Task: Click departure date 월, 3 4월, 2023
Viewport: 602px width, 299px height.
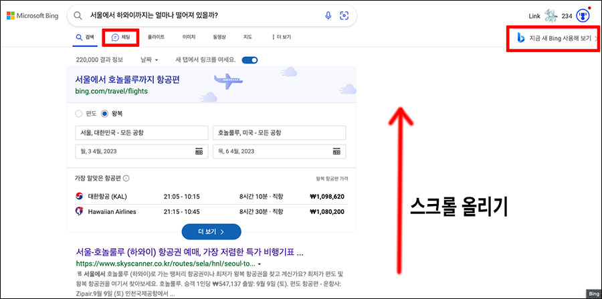Action: click(x=142, y=151)
